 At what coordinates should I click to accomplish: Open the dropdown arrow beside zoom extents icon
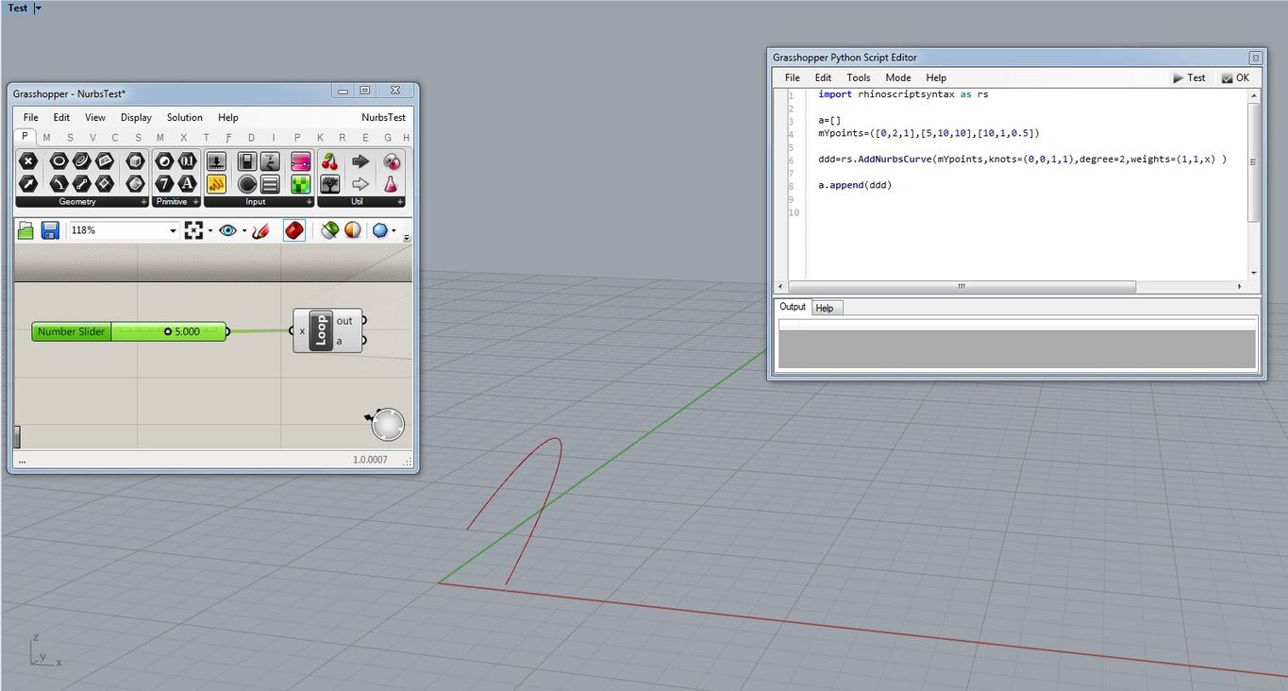[209, 231]
